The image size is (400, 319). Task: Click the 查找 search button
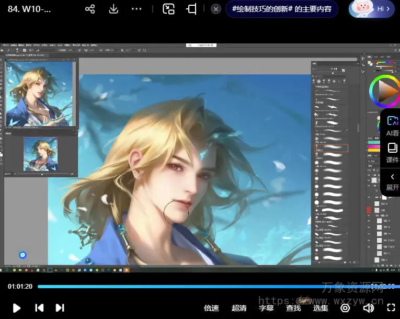click(x=293, y=308)
